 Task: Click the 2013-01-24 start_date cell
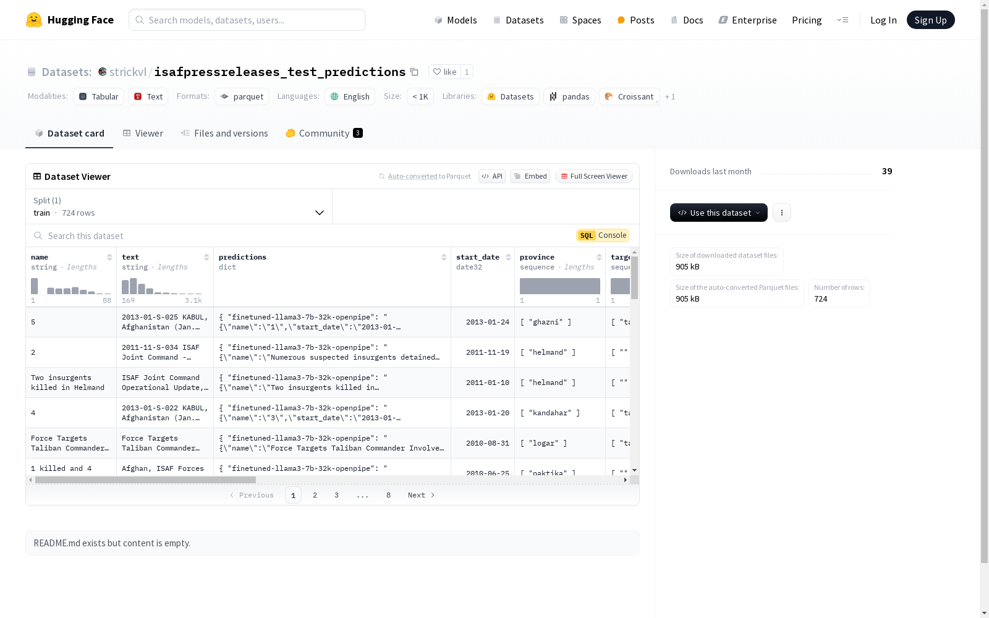coord(483,322)
